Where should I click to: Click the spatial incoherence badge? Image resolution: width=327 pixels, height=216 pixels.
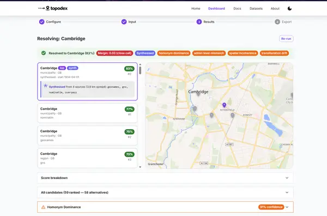point(243,53)
